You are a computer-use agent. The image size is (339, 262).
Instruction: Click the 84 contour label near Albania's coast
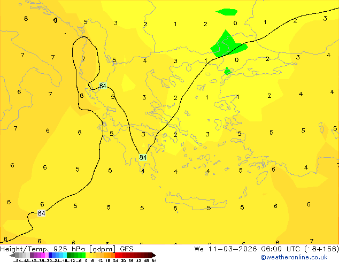point(103,86)
